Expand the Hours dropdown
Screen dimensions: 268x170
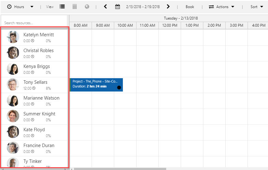(32, 7)
